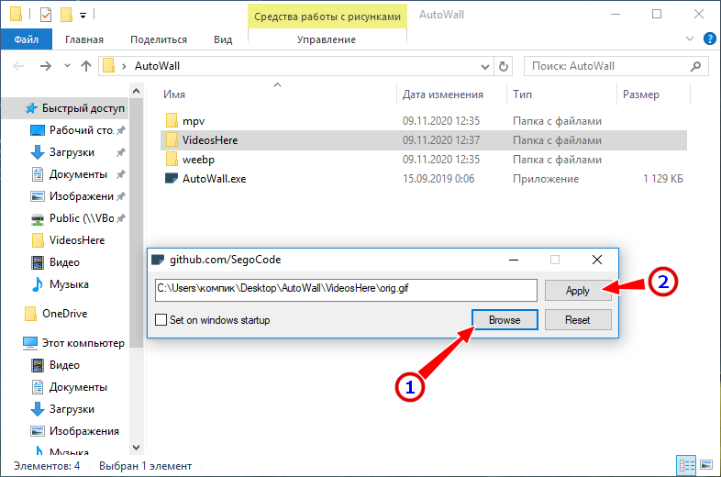Open pinned Загрузки under Quick access
The image size is (721, 477).
72,152
